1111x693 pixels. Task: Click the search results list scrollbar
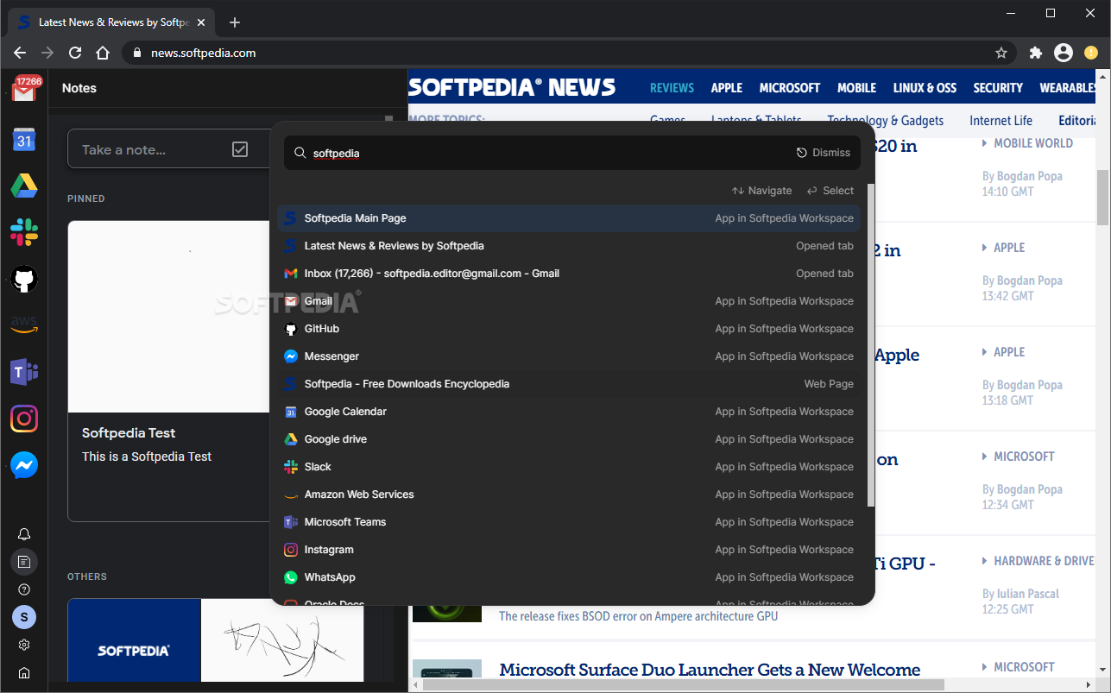(x=870, y=345)
